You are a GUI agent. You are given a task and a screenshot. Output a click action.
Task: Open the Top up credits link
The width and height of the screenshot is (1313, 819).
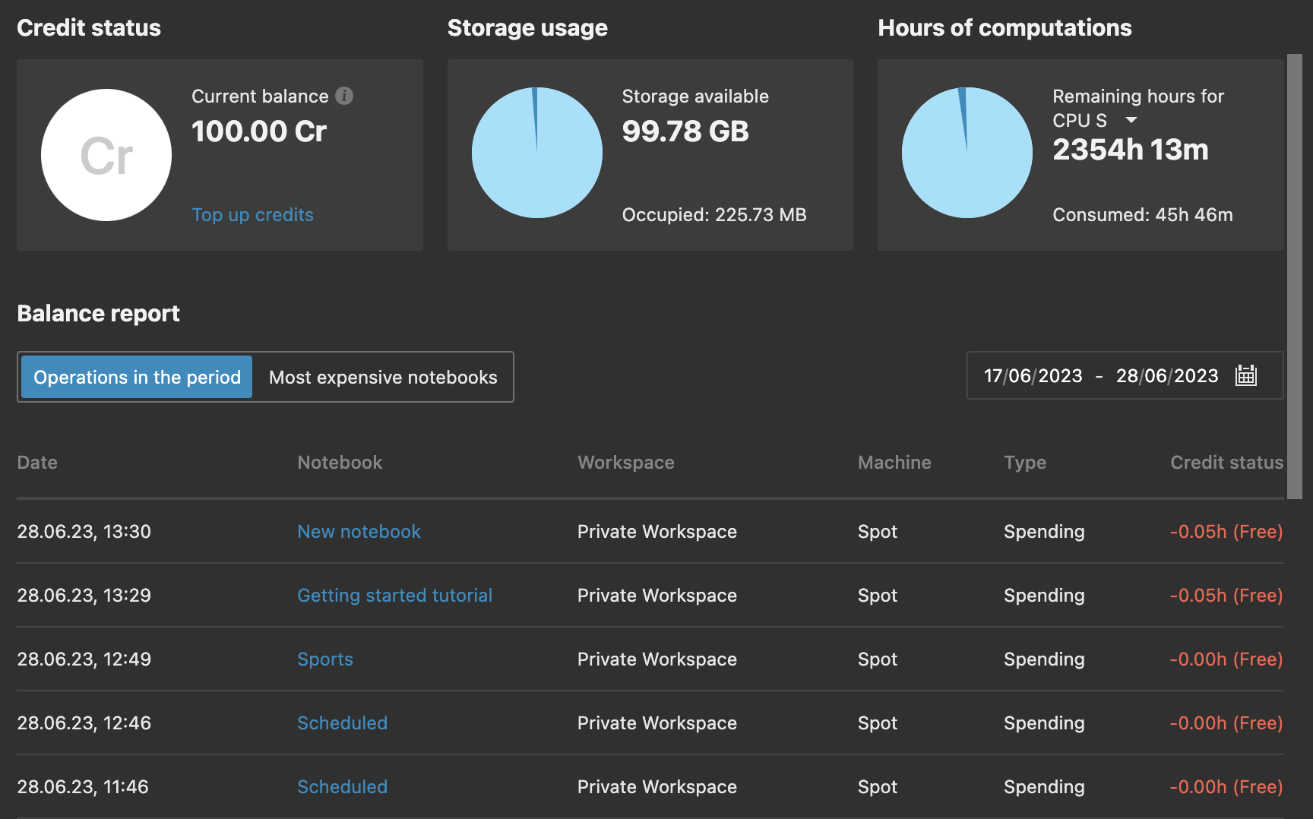(252, 215)
